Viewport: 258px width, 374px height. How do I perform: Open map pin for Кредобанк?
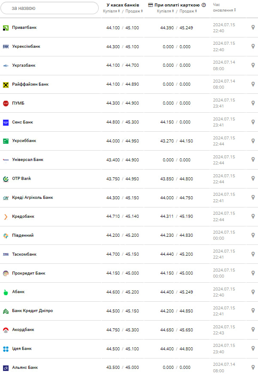click(x=253, y=216)
